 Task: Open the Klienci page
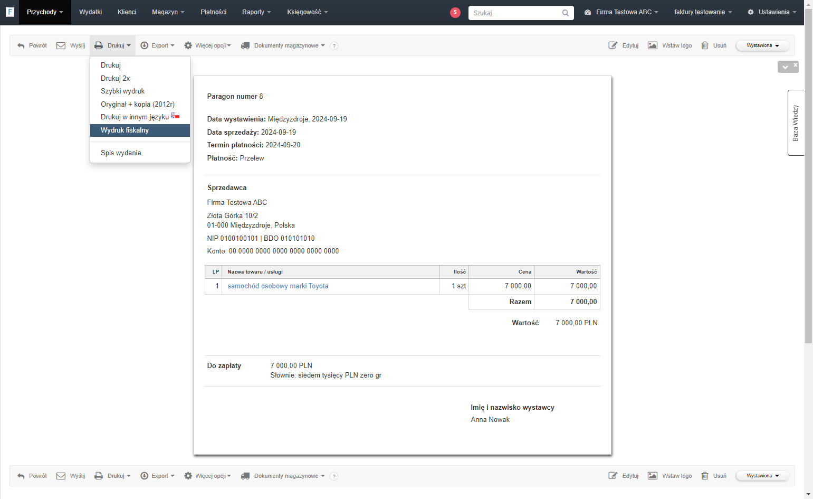[127, 12]
